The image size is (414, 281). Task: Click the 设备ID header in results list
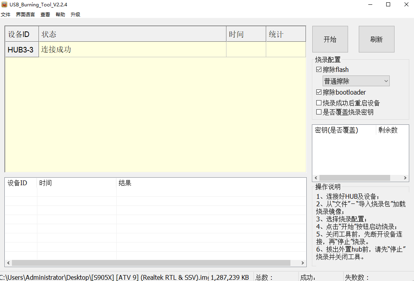tap(21, 183)
